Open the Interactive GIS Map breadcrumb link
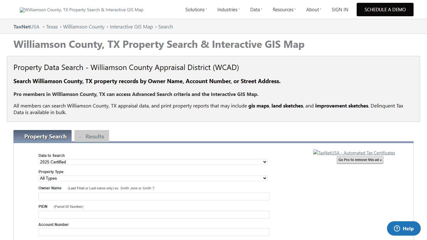This screenshot has height=240, width=427. 131,27
